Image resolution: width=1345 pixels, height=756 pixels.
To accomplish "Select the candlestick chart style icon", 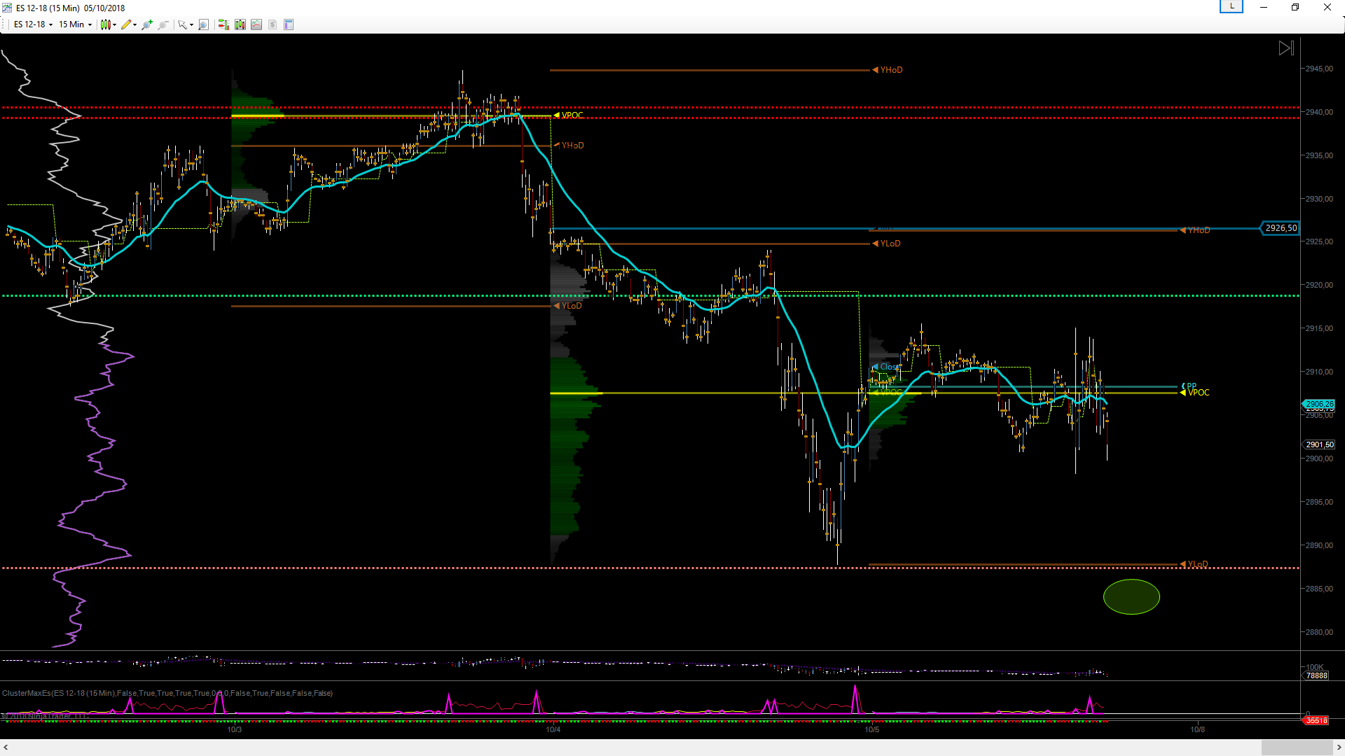I will click(x=105, y=24).
